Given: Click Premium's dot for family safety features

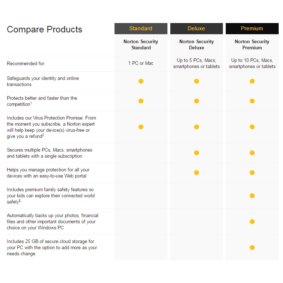Looking at the screenshot, I should point(252,196).
